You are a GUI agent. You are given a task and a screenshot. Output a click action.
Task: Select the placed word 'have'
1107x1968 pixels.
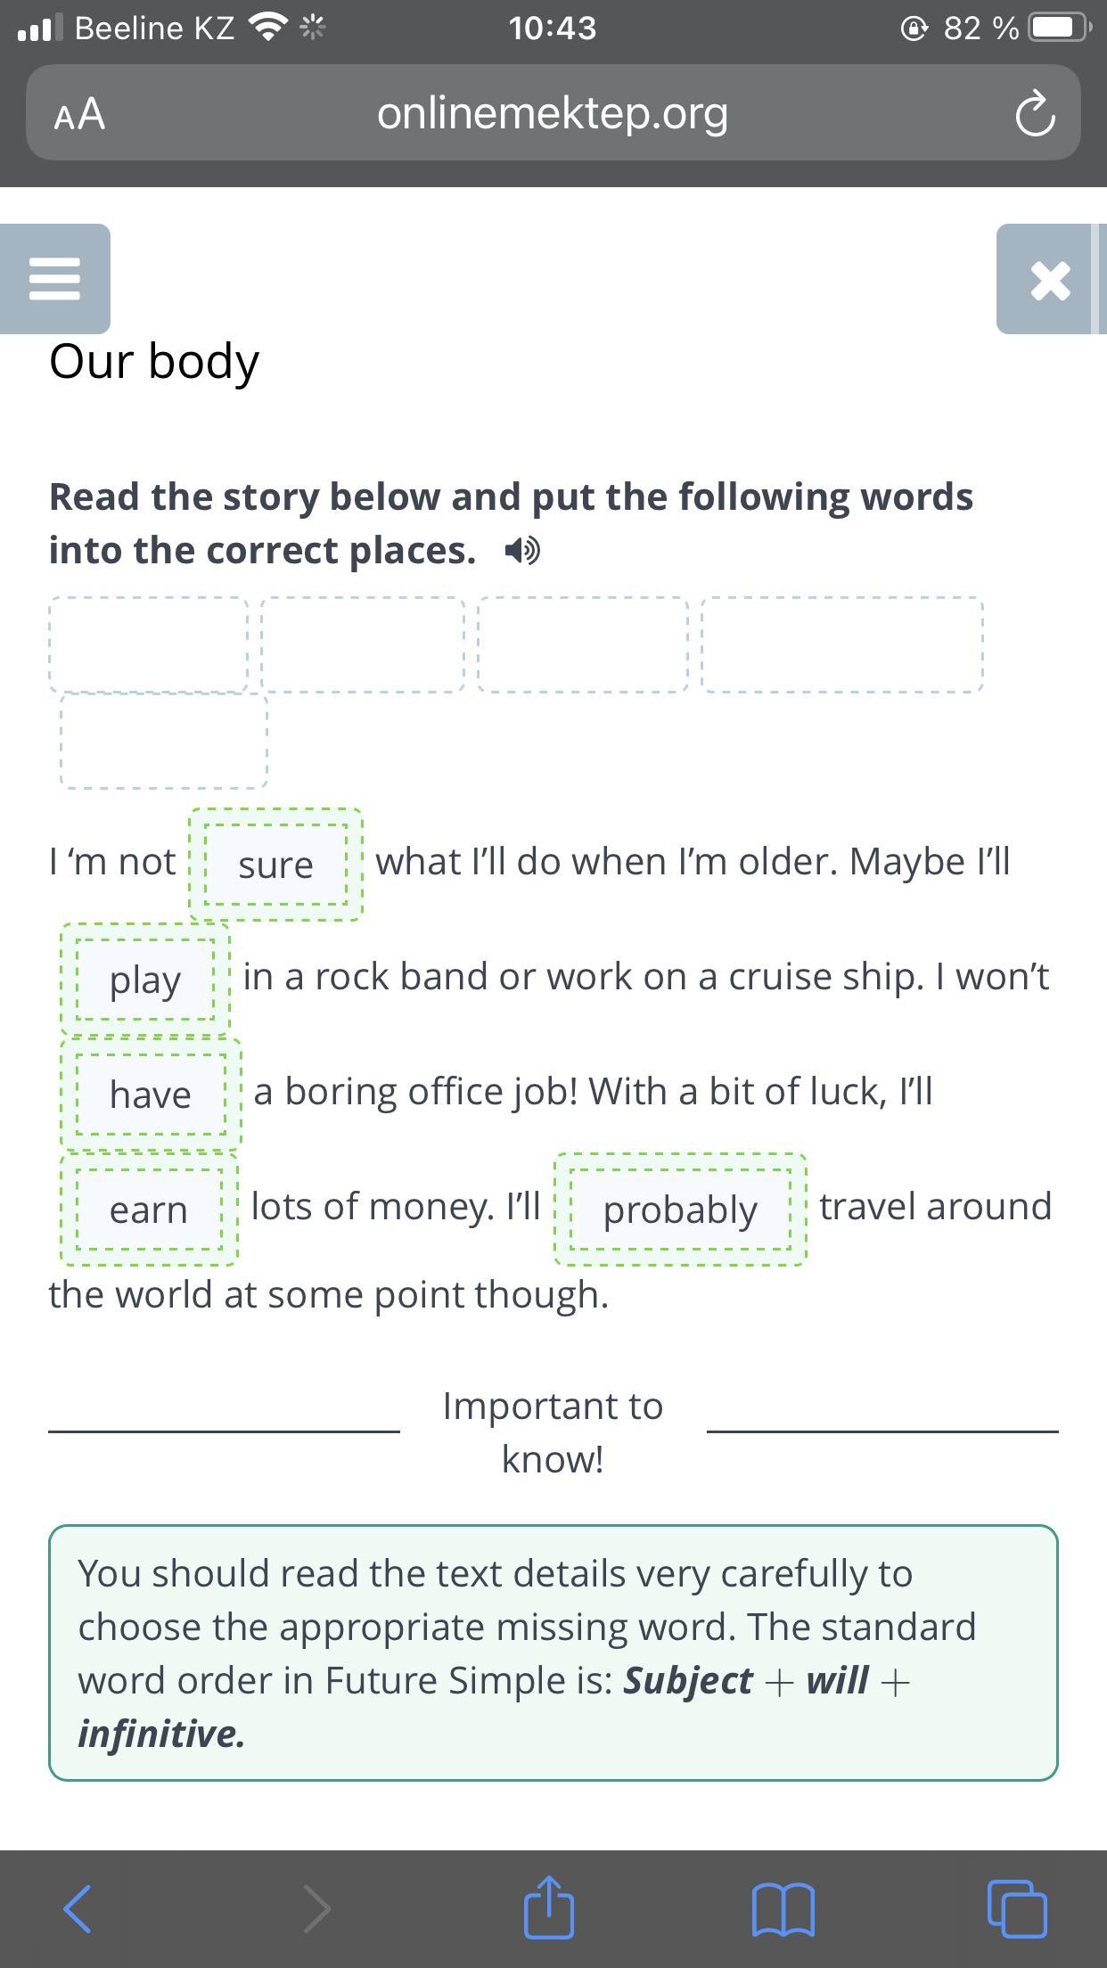pos(151,1095)
